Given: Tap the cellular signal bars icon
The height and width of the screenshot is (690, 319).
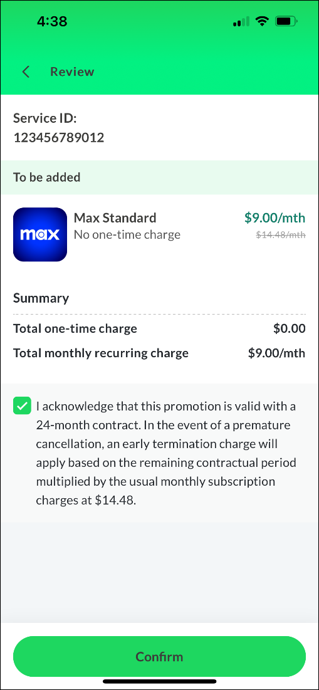Looking at the screenshot, I should click(241, 21).
